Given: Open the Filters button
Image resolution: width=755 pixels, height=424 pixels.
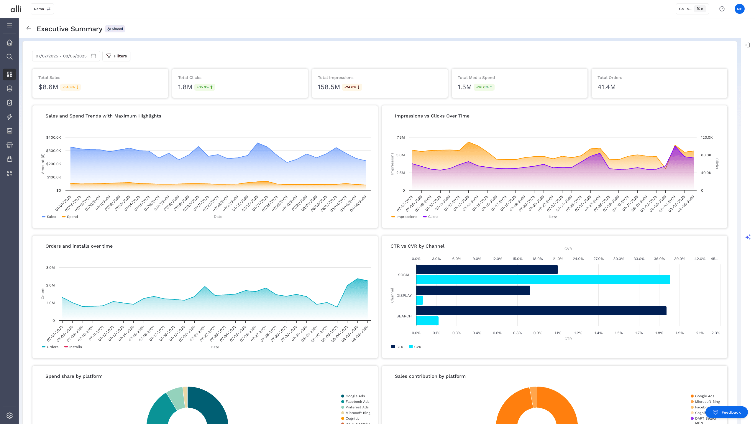Looking at the screenshot, I should coord(116,56).
